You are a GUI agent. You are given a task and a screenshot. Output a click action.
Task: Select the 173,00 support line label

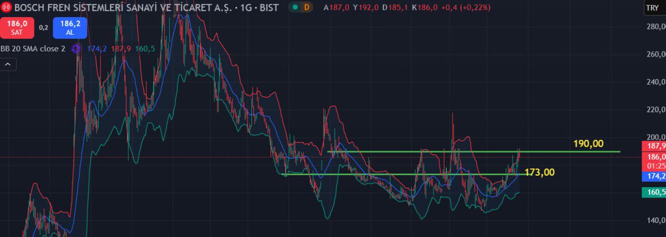coord(539,172)
